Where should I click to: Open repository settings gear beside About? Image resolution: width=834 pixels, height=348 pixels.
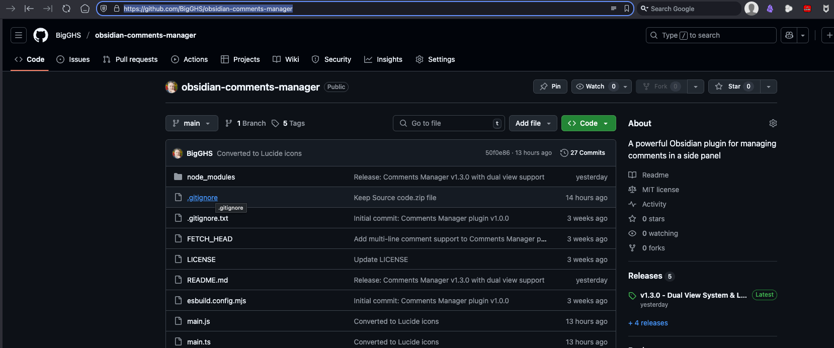(x=773, y=123)
